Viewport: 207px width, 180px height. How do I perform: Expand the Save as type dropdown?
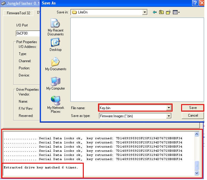[x=169, y=116]
